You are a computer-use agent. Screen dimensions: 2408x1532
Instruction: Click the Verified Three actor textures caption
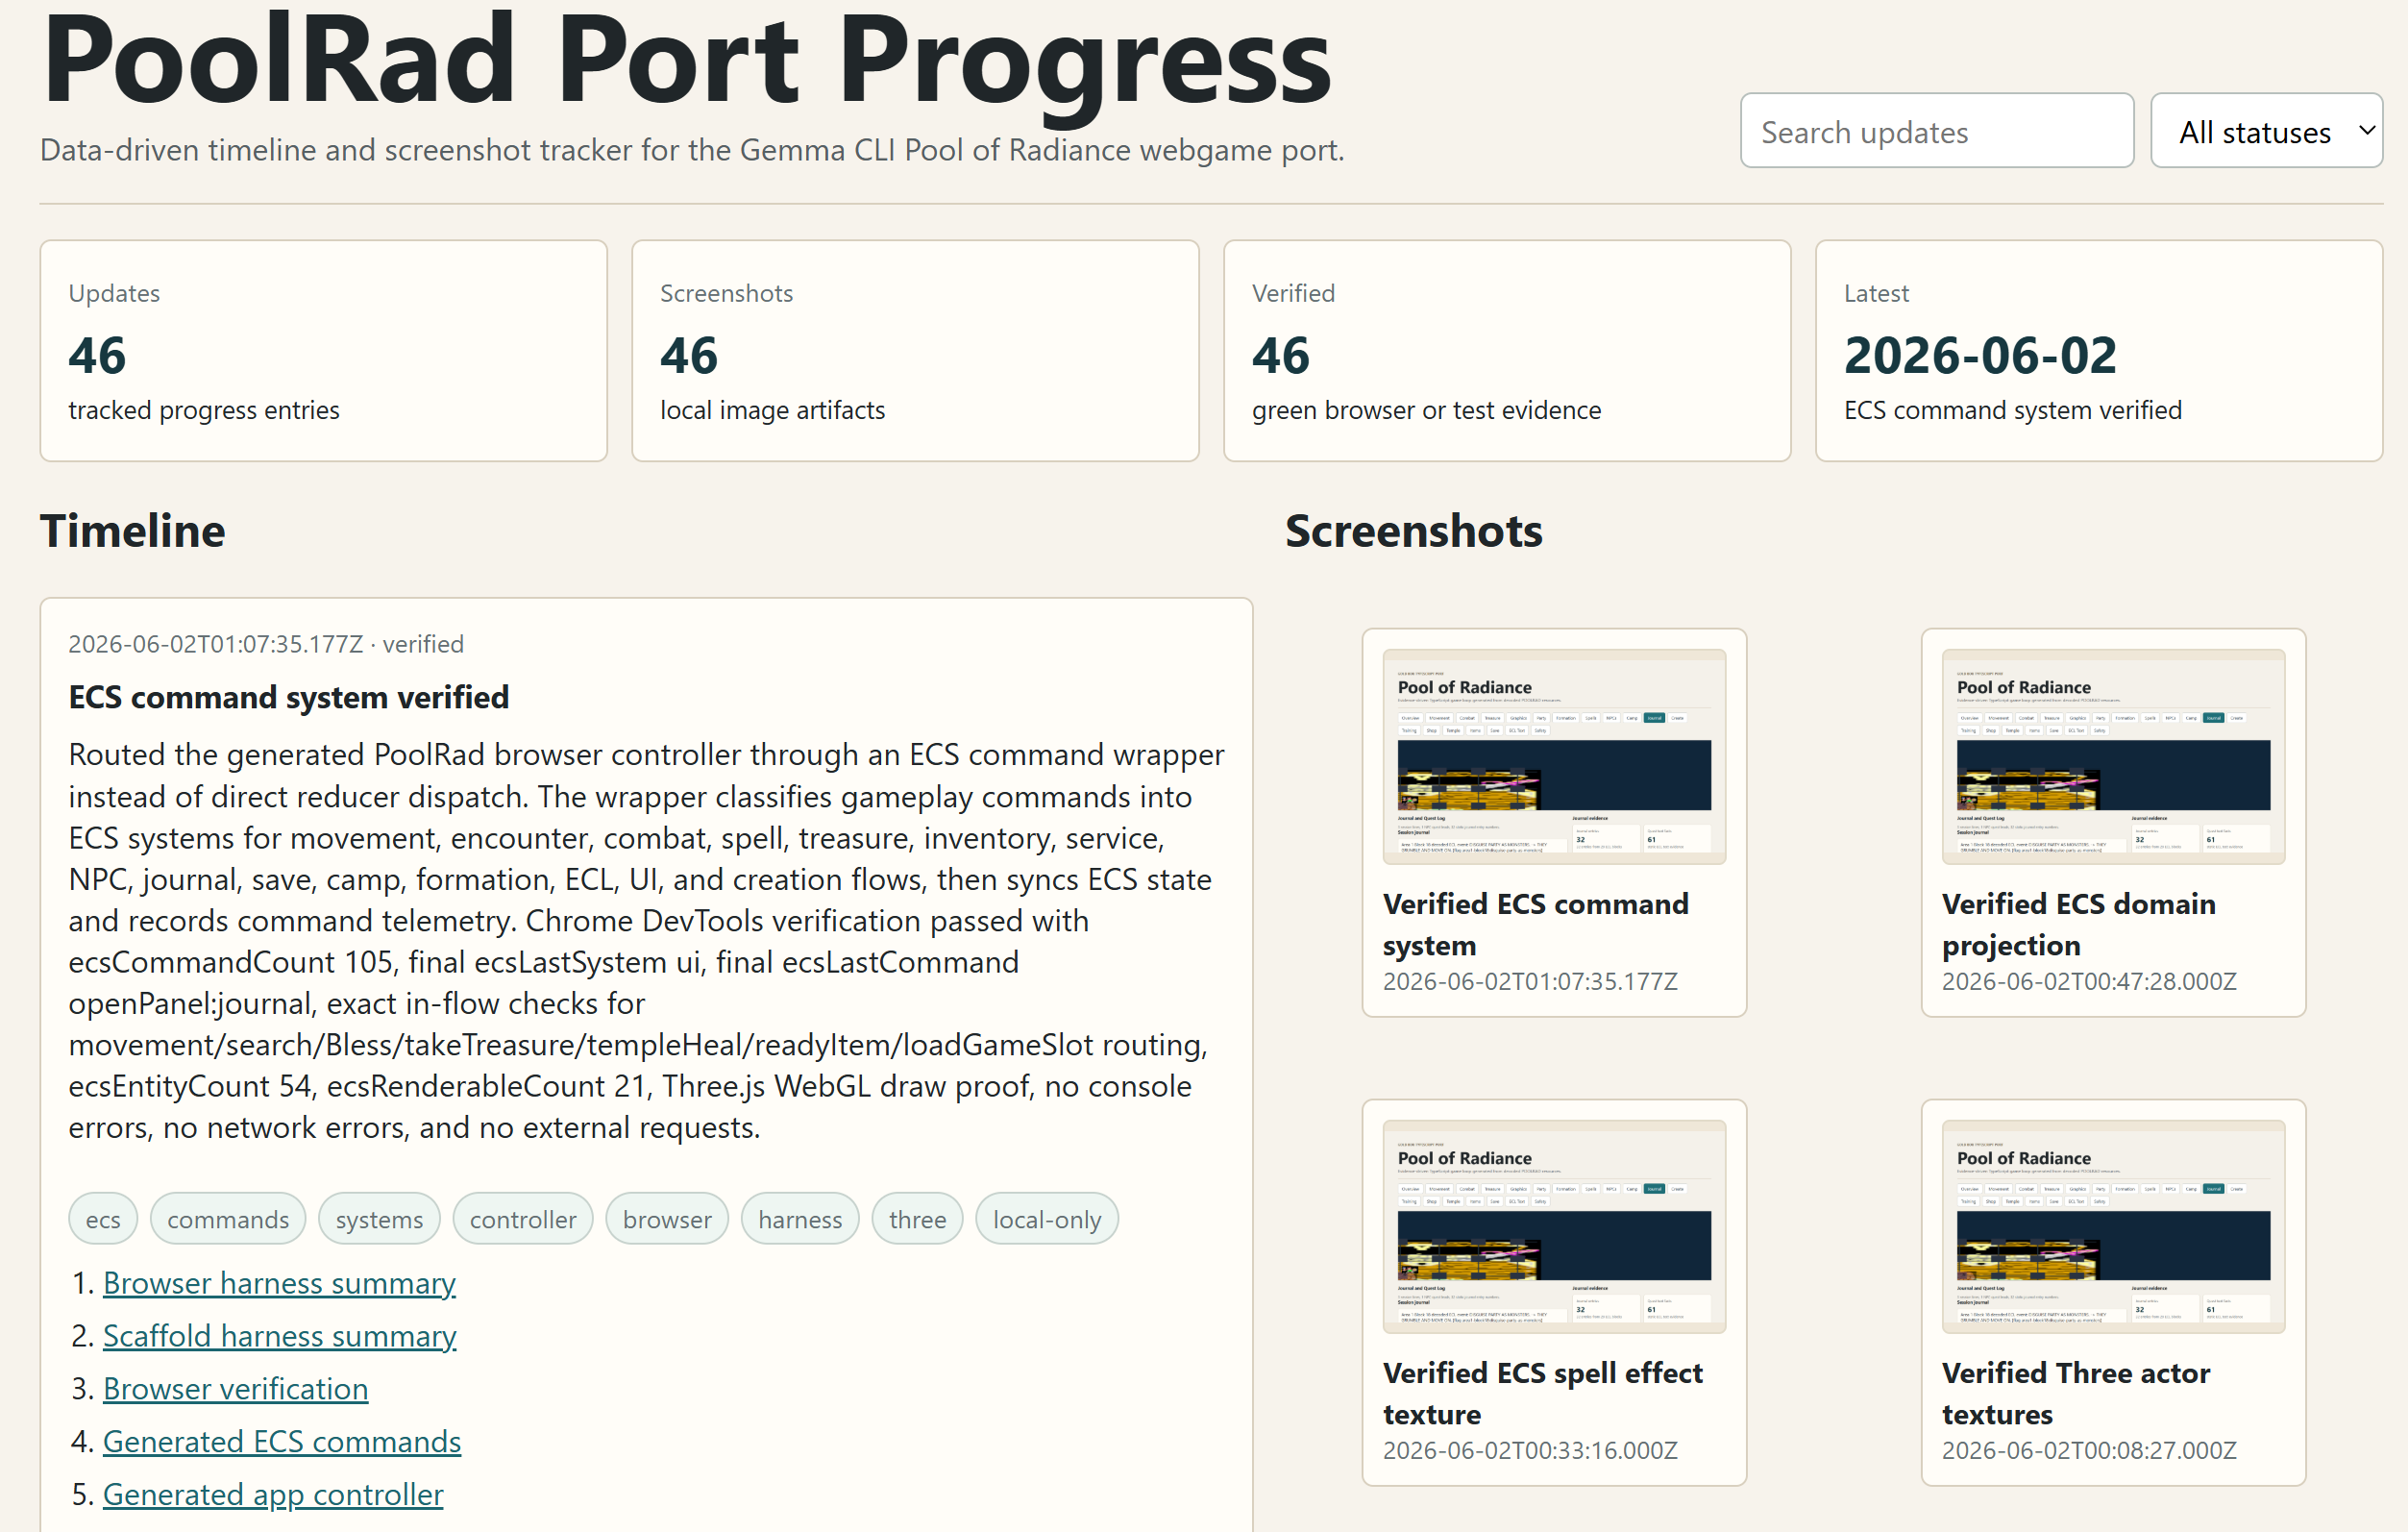click(2076, 1393)
